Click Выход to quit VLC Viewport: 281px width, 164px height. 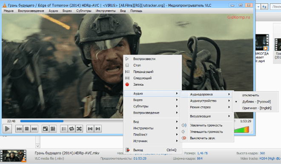pyautogui.click(x=153, y=150)
